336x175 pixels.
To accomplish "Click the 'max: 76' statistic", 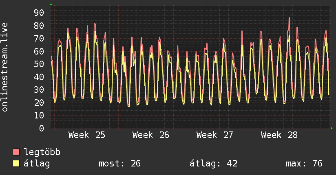I will 304,164.
